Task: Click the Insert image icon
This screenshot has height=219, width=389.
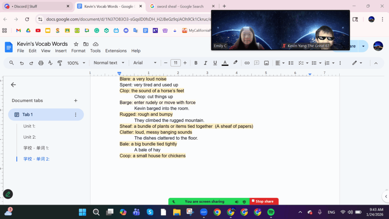Action: click(x=266, y=63)
